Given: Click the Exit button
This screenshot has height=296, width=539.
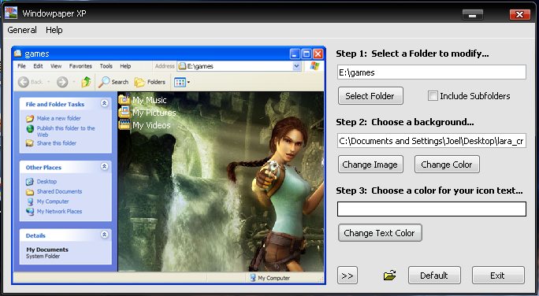Looking at the screenshot, I should [498, 276].
